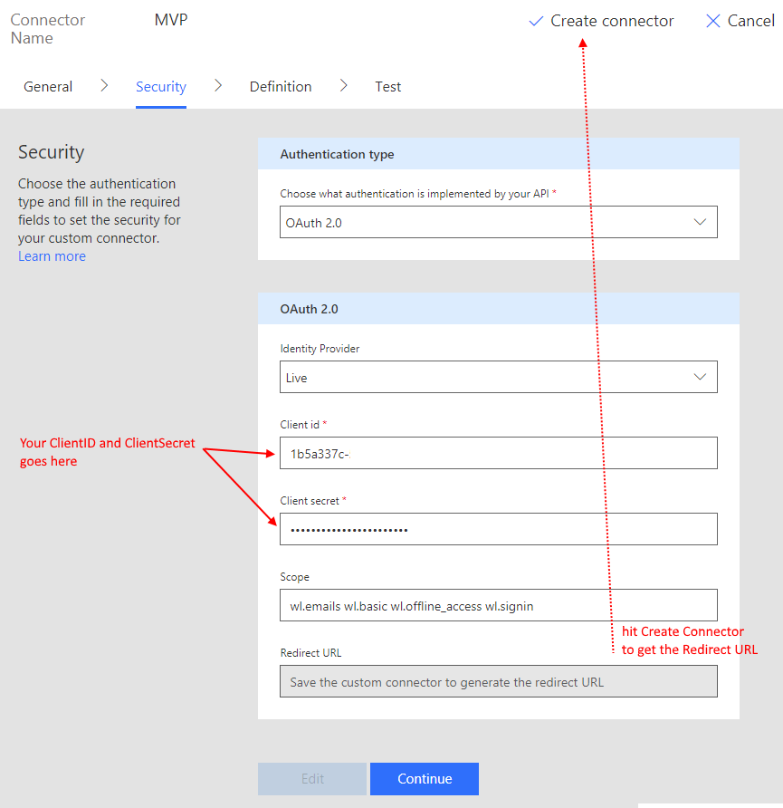
Task: Select the Security tab
Action: click(160, 87)
